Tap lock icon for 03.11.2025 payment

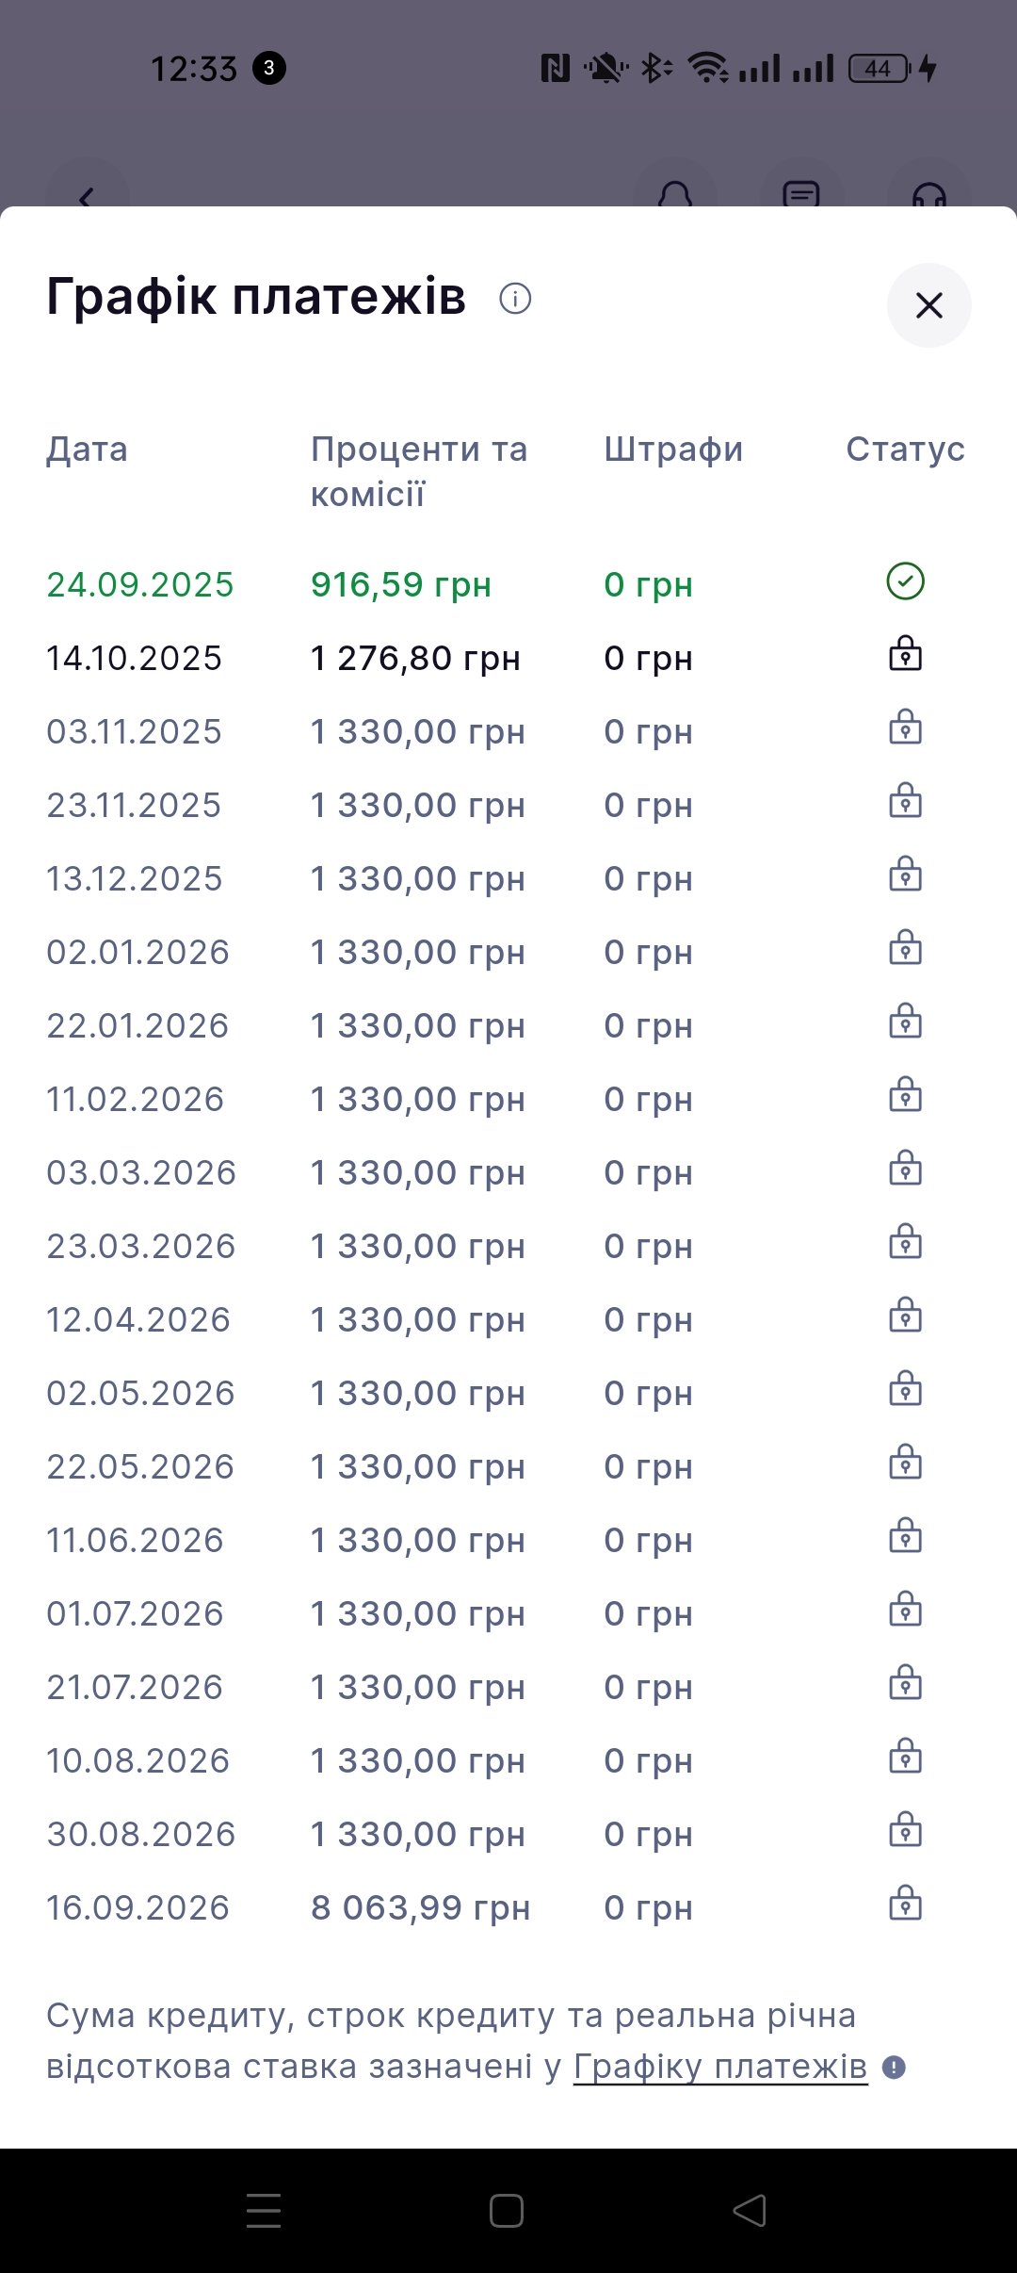coord(905,728)
